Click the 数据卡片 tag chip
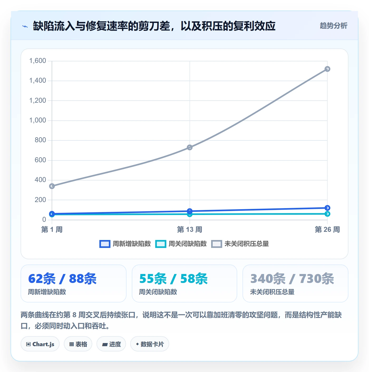This screenshot has height=372, width=369. [x=150, y=344]
